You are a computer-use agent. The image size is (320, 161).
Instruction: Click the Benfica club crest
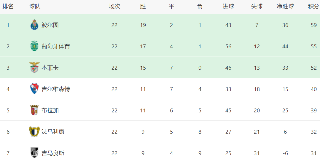[34, 68]
